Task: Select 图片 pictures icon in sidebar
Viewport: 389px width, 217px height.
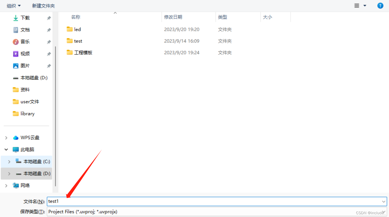Action: pos(16,66)
